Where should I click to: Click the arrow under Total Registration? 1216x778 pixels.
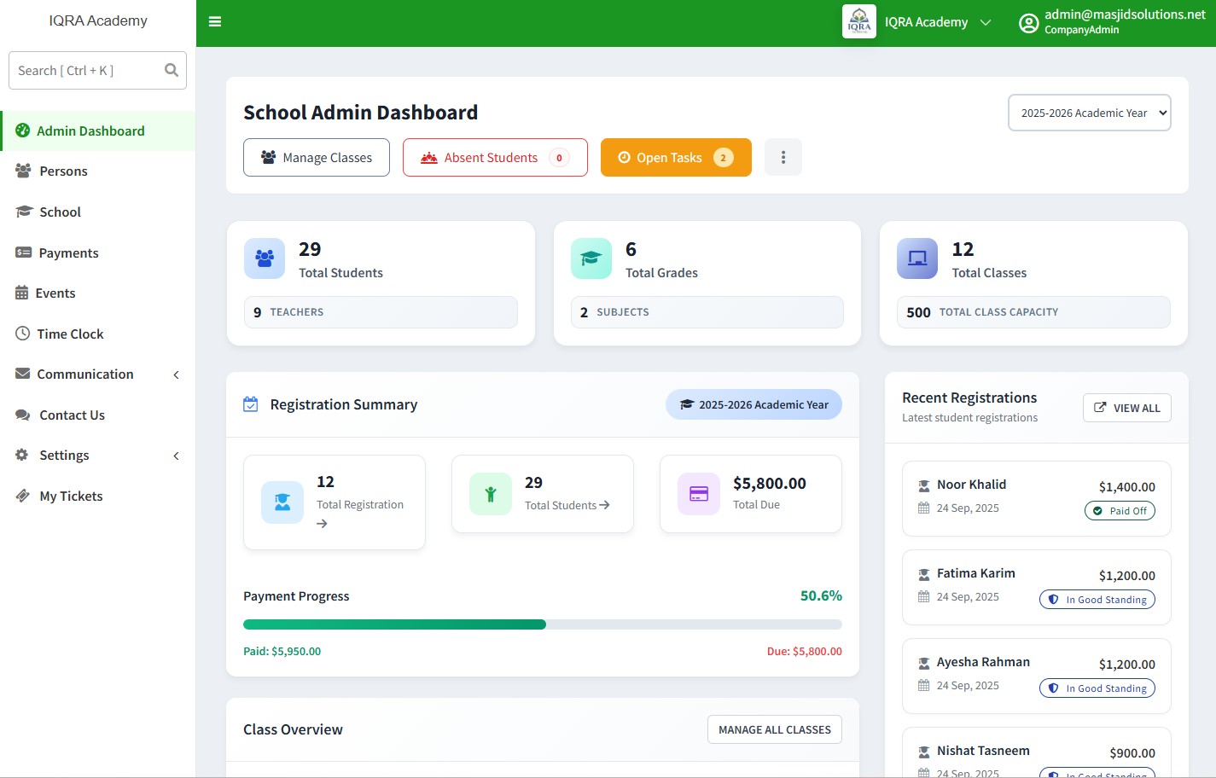pyautogui.click(x=322, y=524)
